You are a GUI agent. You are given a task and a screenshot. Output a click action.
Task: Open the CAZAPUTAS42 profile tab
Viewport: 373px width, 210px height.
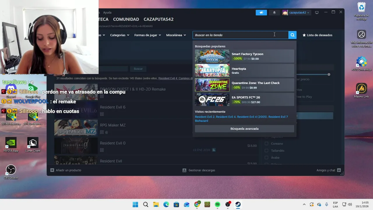point(159,19)
